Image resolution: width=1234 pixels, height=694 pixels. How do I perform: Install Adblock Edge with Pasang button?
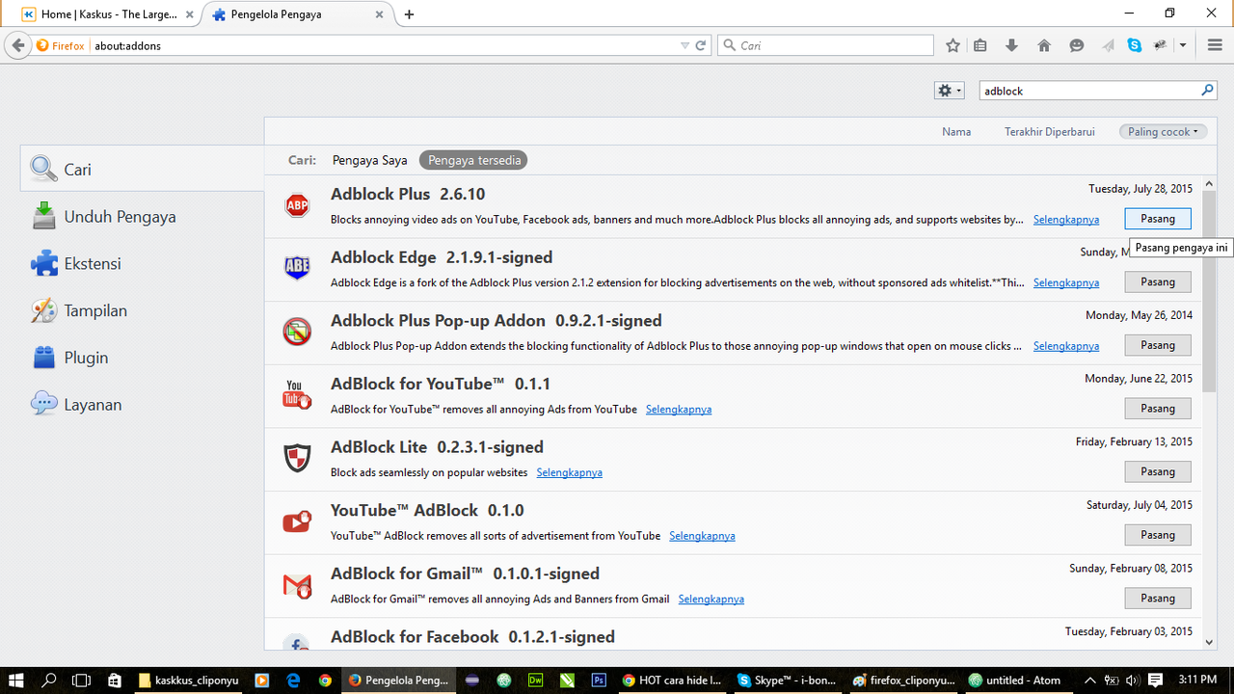1158,282
